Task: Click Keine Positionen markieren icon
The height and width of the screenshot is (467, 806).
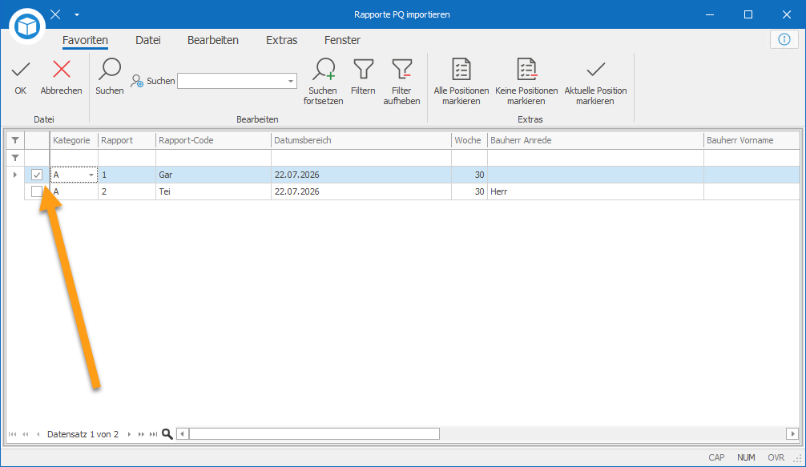Action: click(527, 70)
